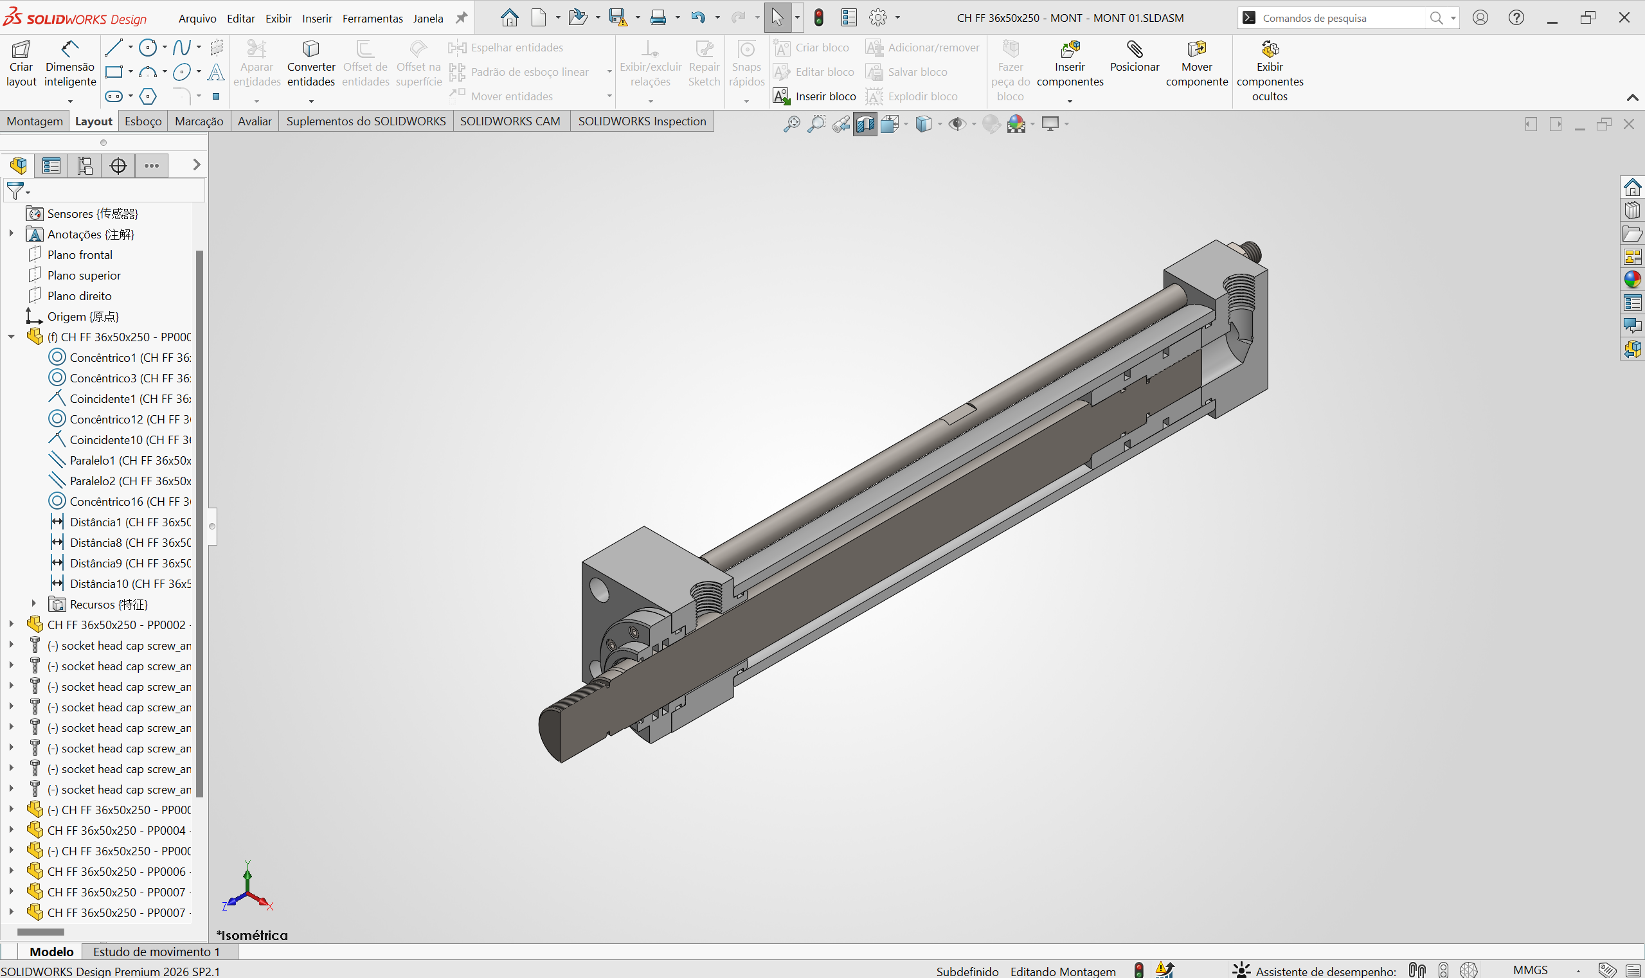Select the Dimensão inteligente tool
The image size is (1645, 978).
tap(70, 63)
